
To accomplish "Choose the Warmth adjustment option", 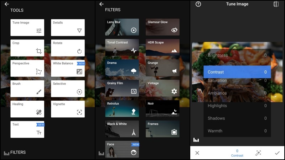I will [237, 131].
